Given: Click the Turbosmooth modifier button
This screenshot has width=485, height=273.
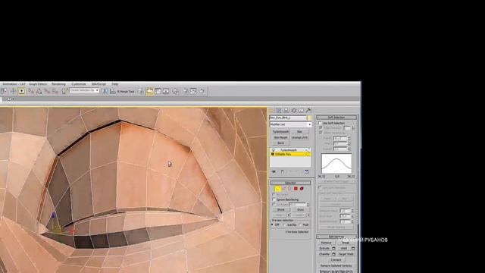Looking at the screenshot, I should pyautogui.click(x=281, y=131).
